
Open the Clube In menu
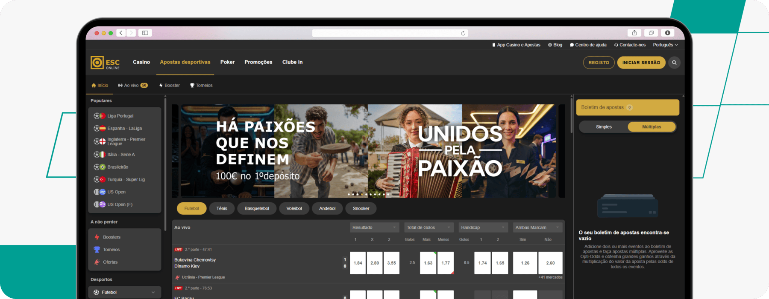[292, 62]
